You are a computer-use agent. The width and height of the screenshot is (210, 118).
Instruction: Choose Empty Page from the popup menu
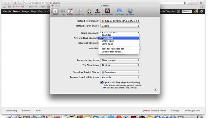119,41
